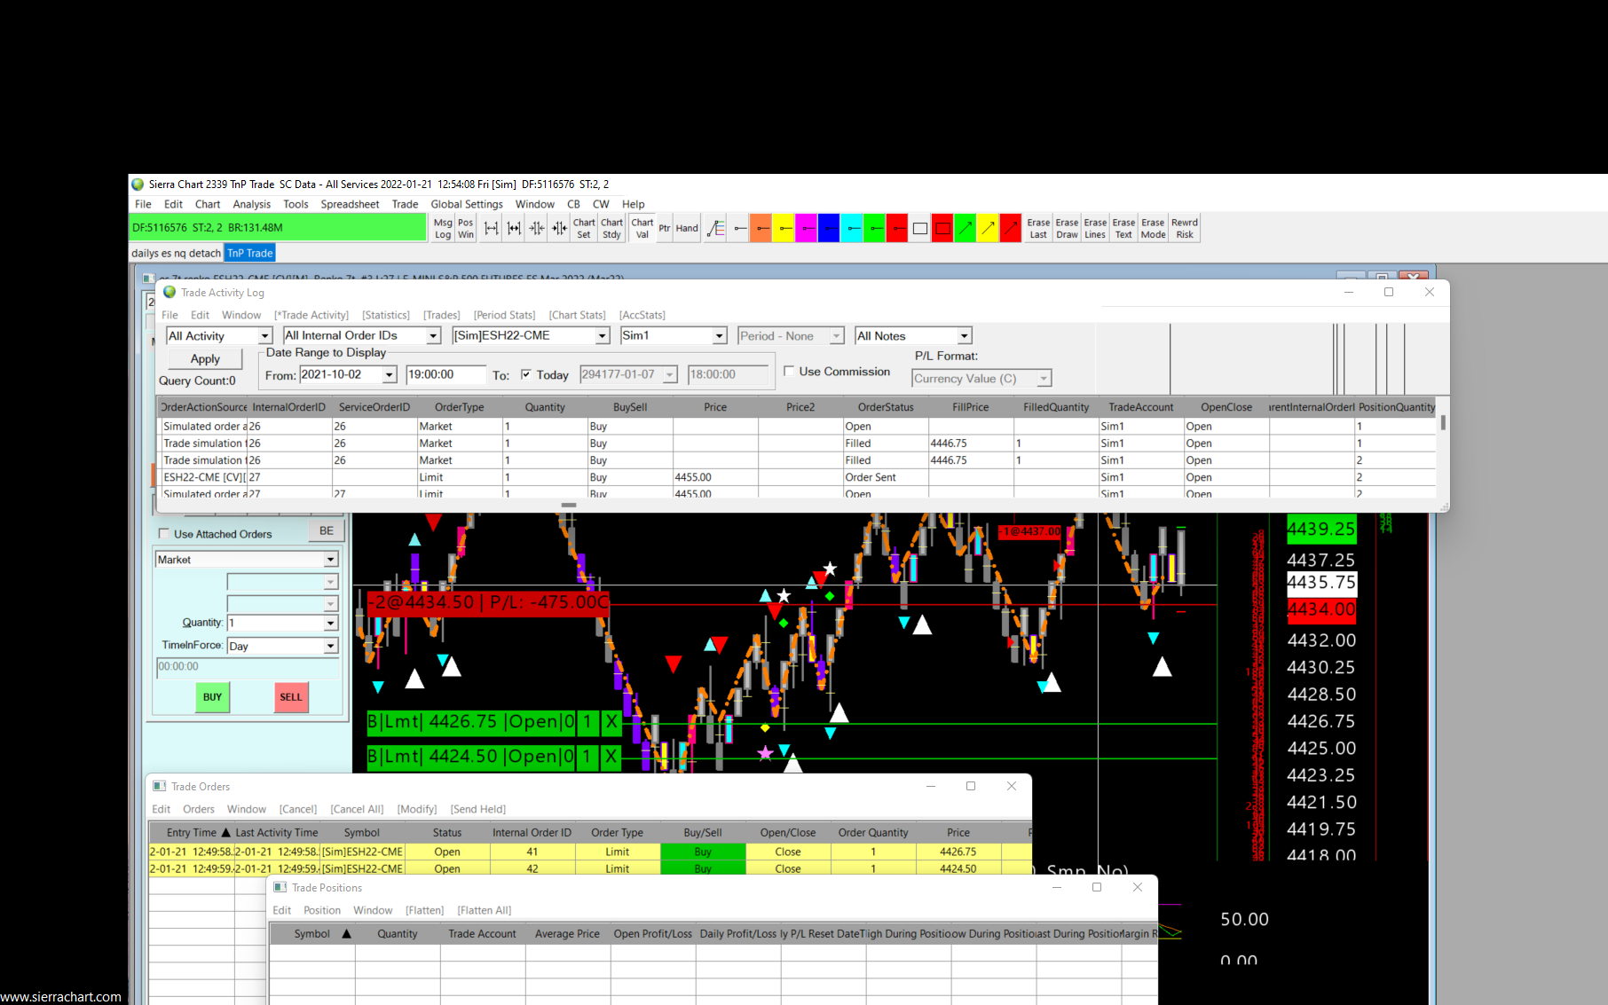The width and height of the screenshot is (1608, 1005).
Task: Click the 4455.00 price cell of order 27
Action: [715, 477]
